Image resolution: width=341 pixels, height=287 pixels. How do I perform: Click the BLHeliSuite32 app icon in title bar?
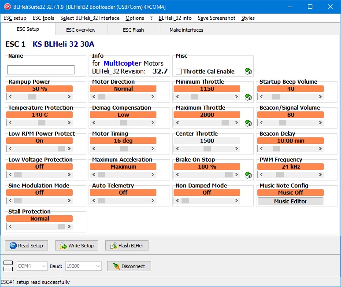click(7, 7)
